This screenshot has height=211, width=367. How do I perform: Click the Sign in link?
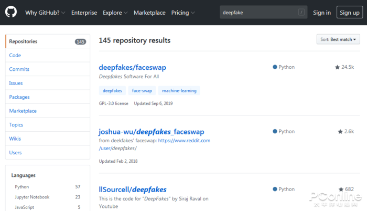pos(321,13)
